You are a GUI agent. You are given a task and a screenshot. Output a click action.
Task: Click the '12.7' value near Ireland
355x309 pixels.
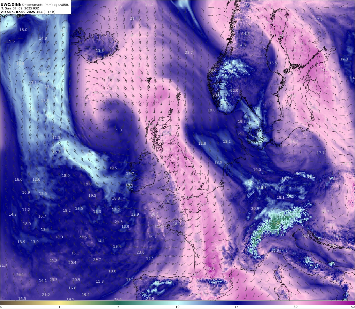[x=130, y=174]
